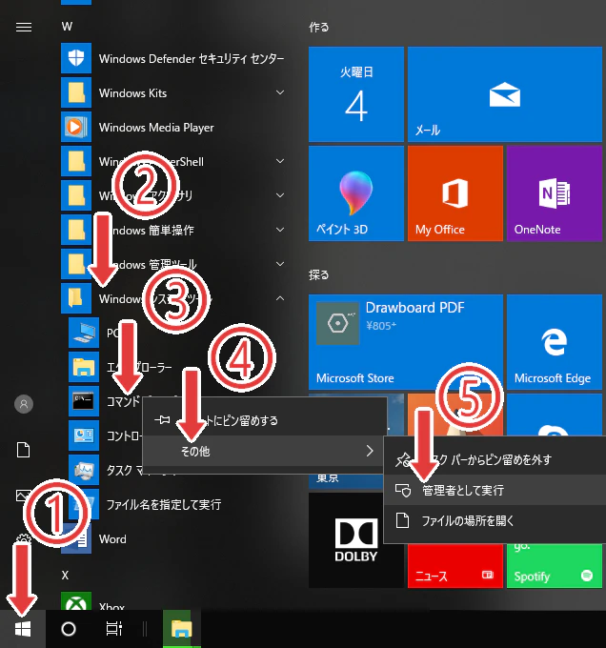Open the Microsoft Store Drawboard PDF tile

click(406, 342)
